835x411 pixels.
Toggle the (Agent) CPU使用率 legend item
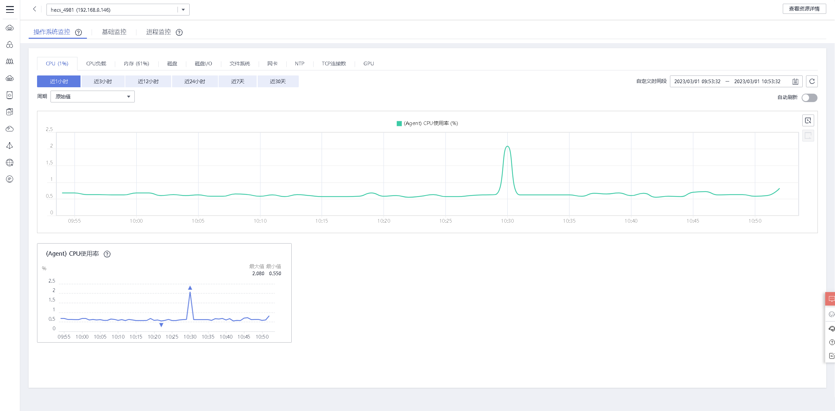point(427,123)
